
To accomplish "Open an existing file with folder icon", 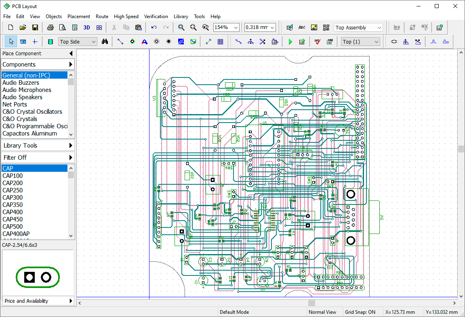I will tap(23, 27).
